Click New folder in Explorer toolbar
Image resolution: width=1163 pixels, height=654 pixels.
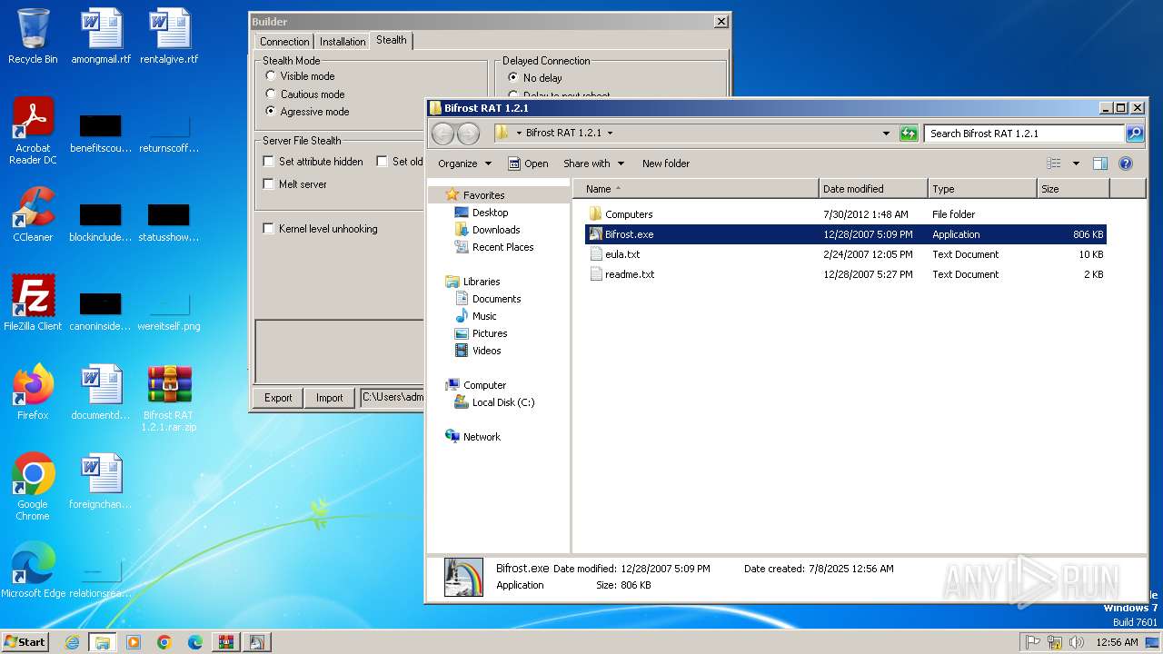[666, 163]
